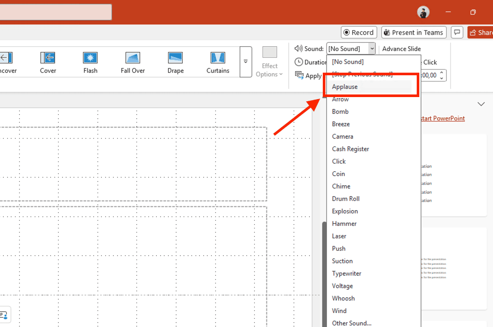The image size is (493, 327).
Task: Apply the Fall Over transition
Action: 133,63
